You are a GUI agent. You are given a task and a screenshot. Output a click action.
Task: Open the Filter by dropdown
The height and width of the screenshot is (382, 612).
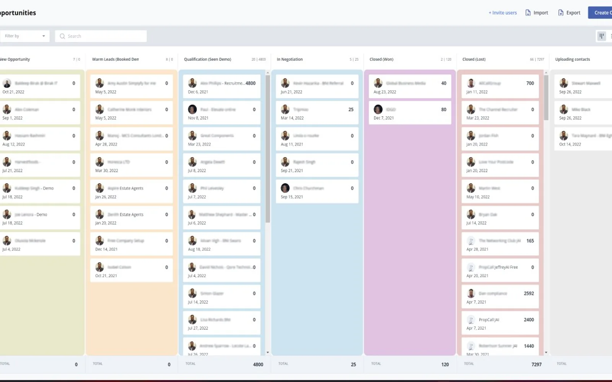25,36
